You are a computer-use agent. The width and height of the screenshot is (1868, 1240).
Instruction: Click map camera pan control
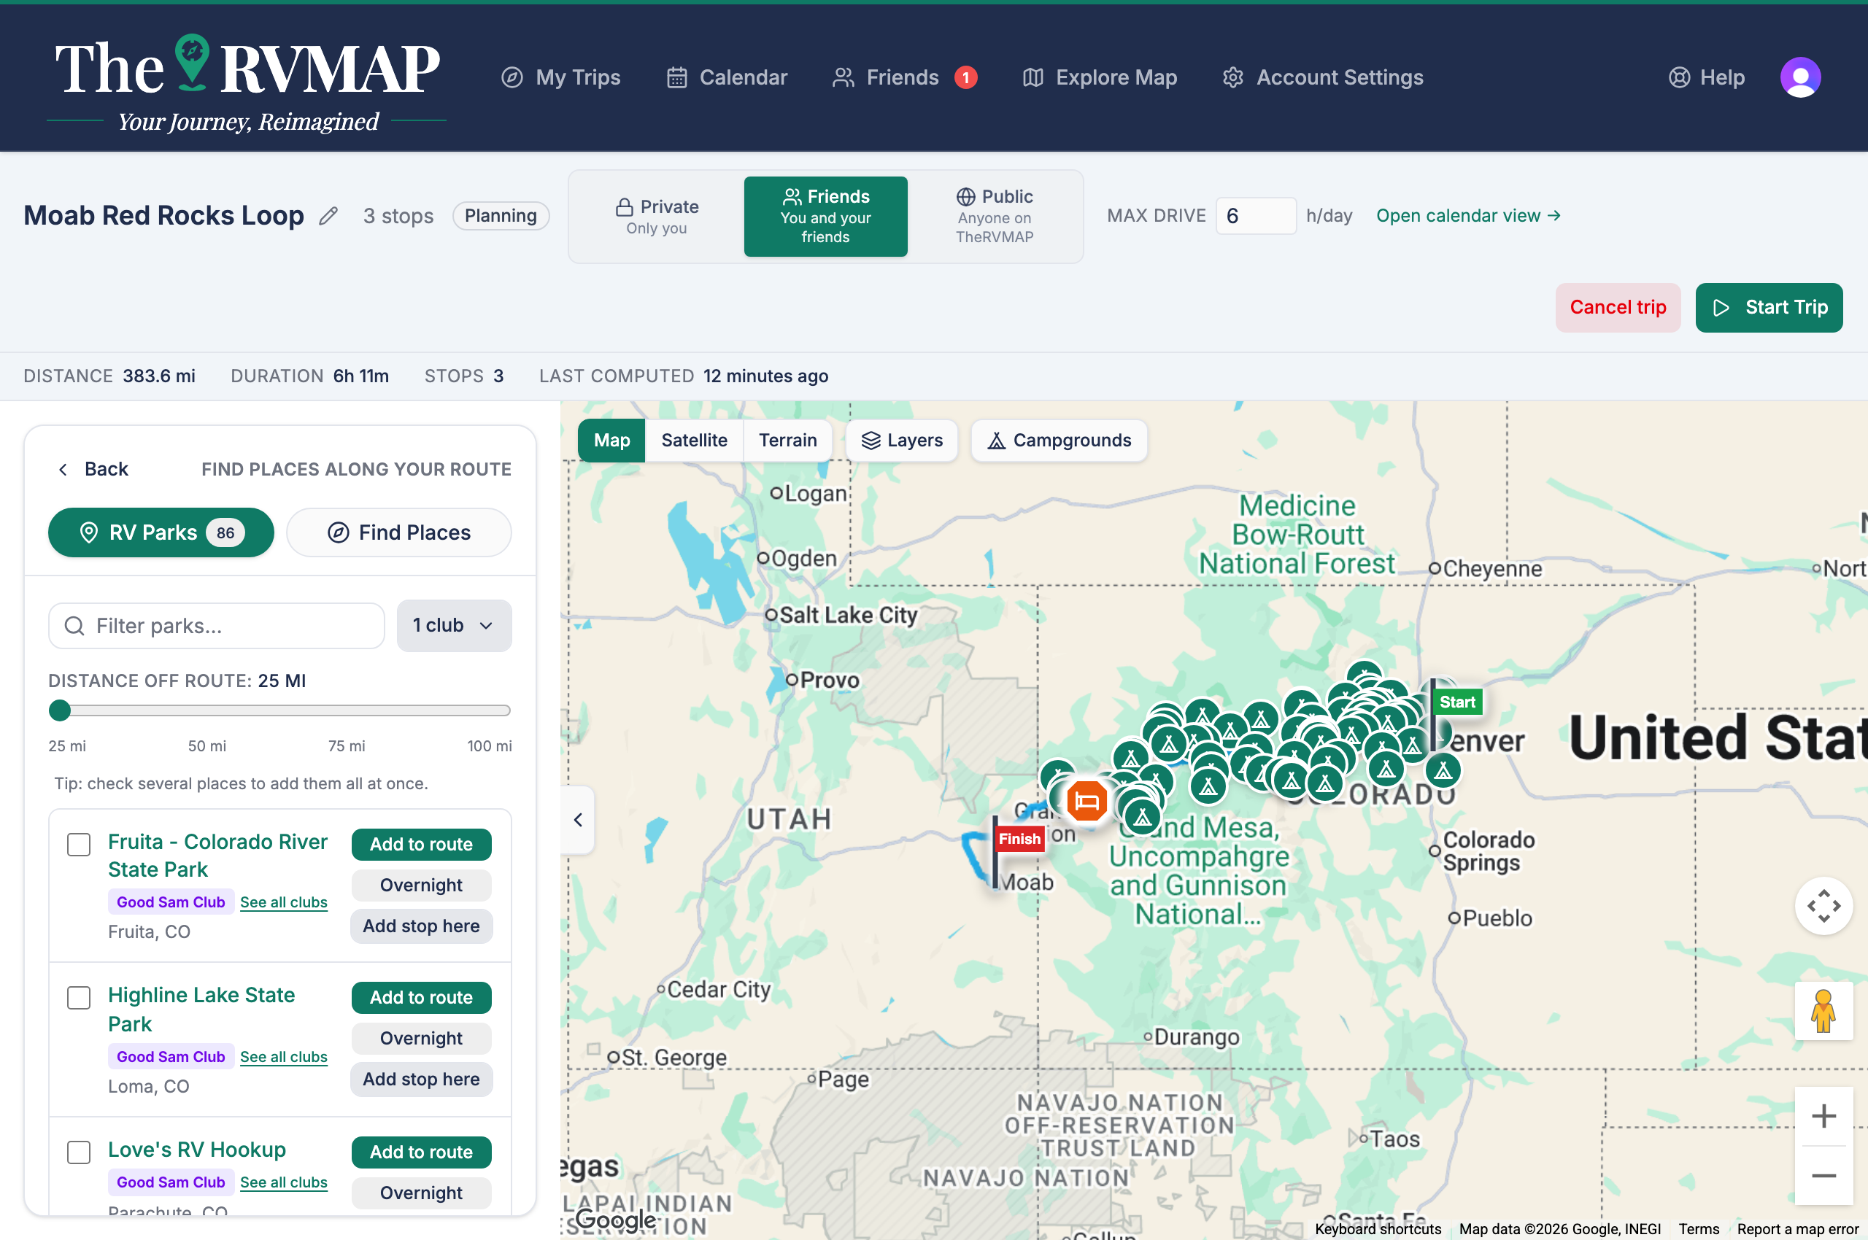(x=1823, y=905)
